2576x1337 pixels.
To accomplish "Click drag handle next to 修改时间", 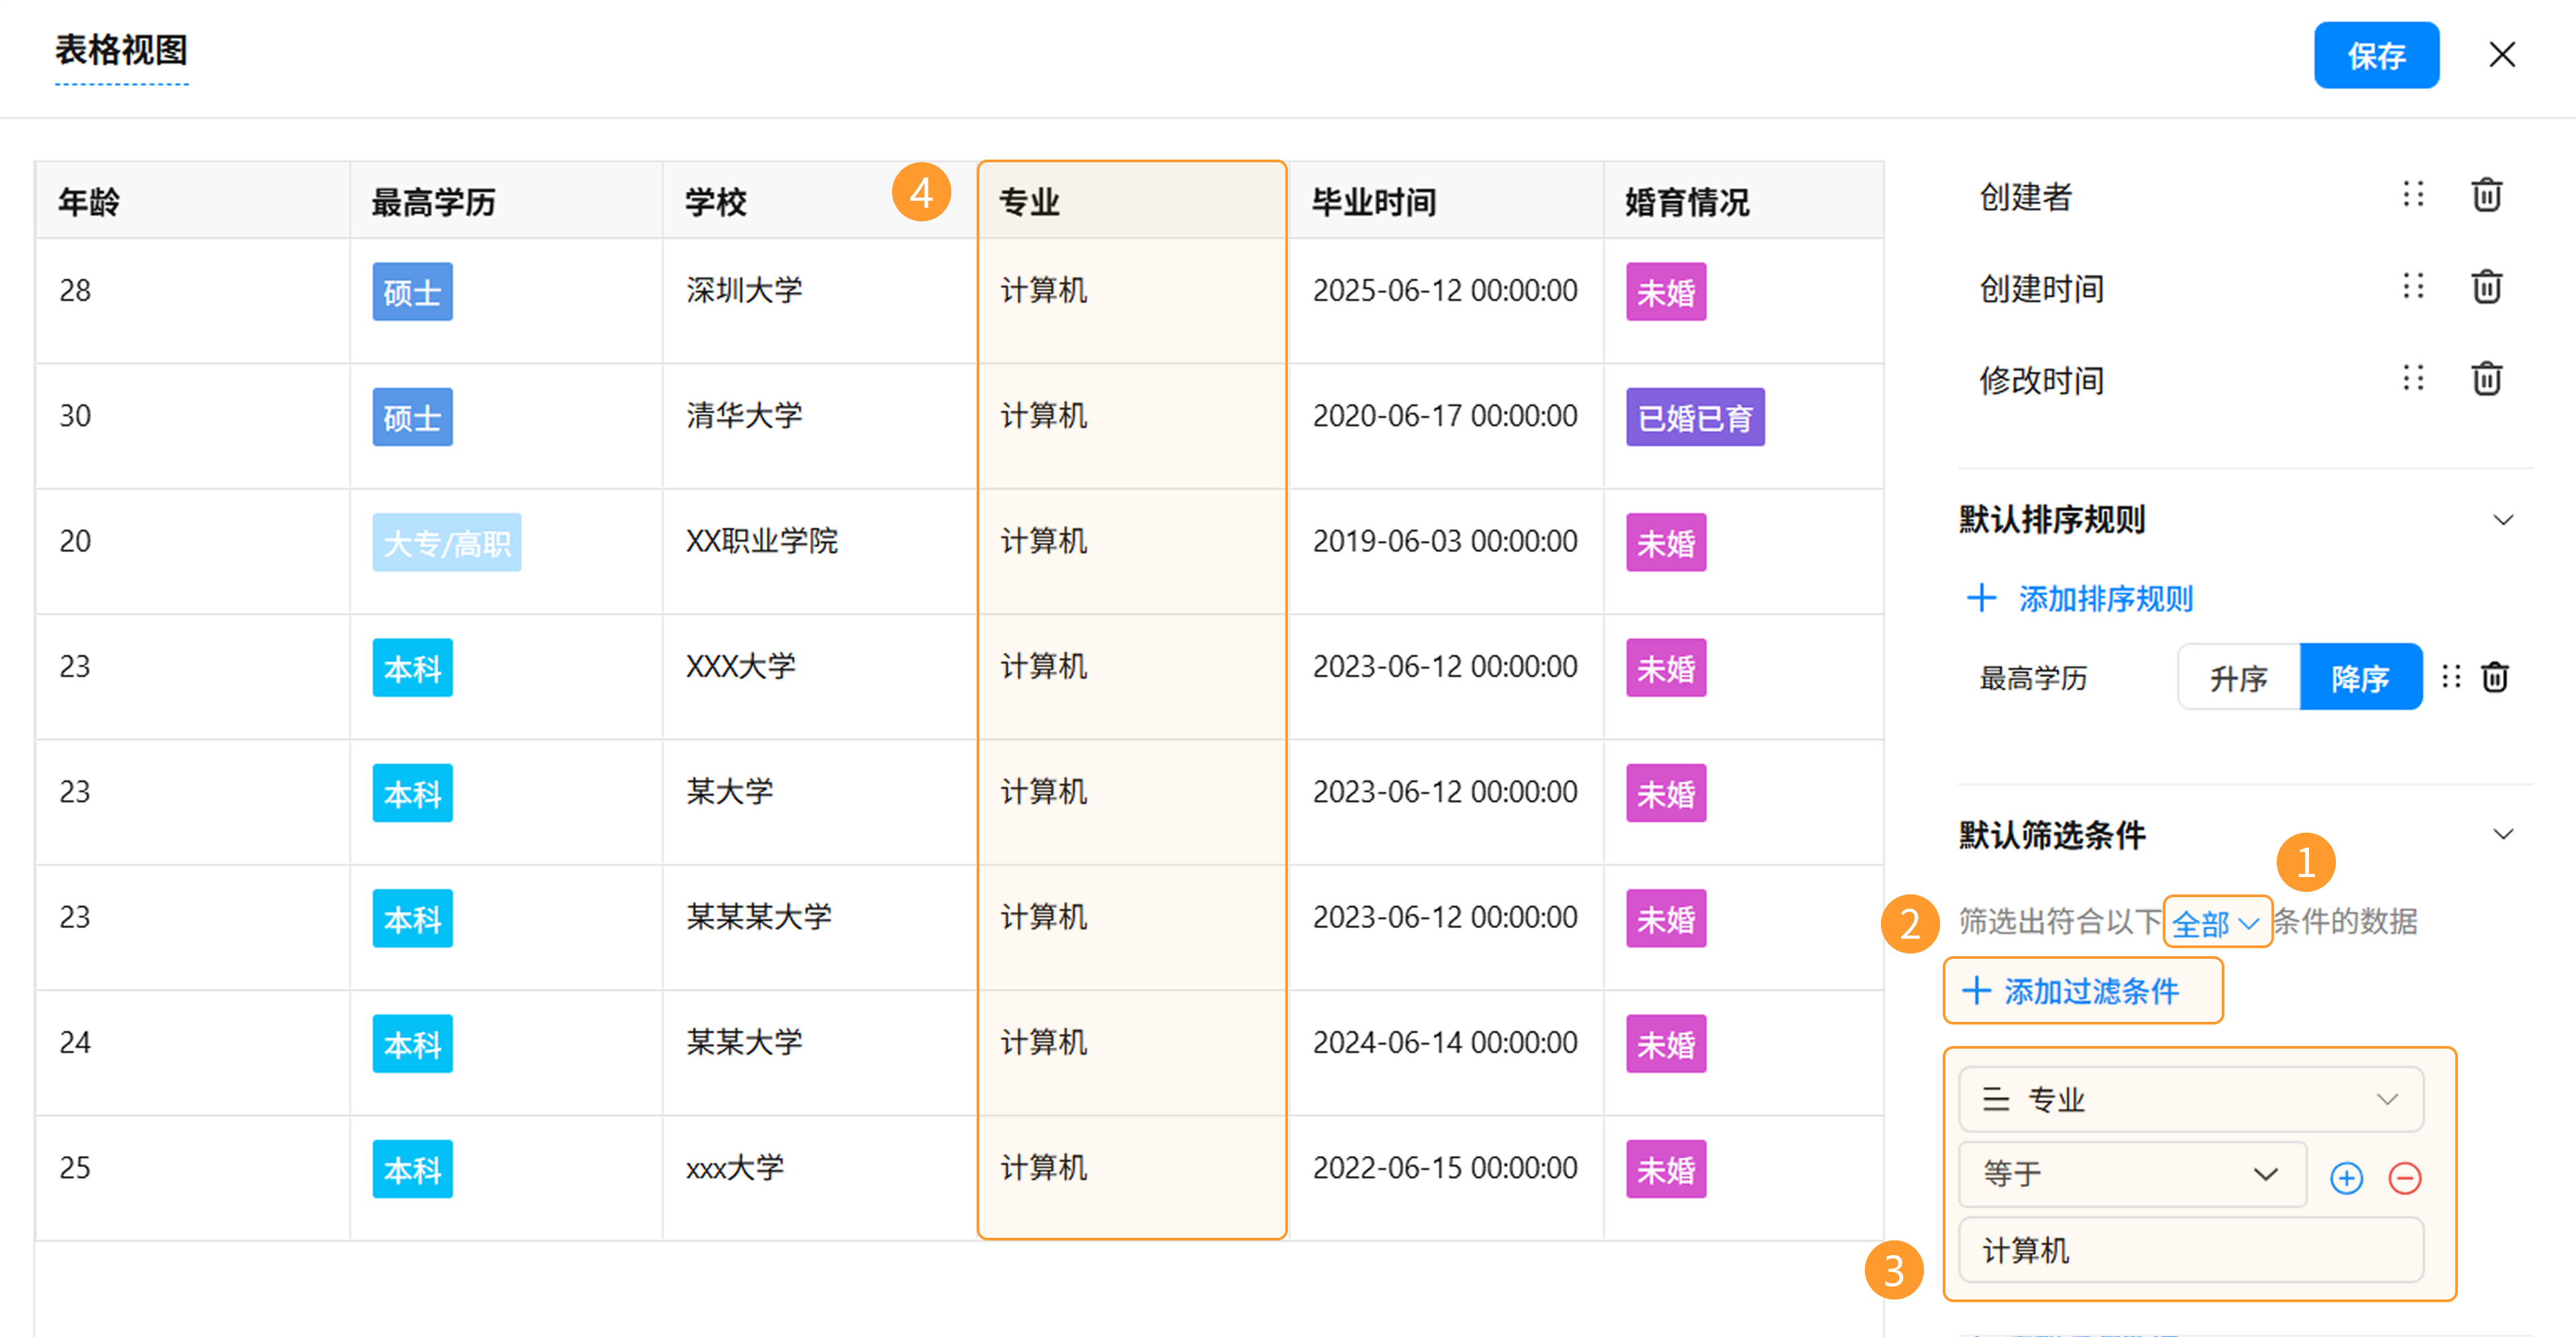I will coord(2413,379).
